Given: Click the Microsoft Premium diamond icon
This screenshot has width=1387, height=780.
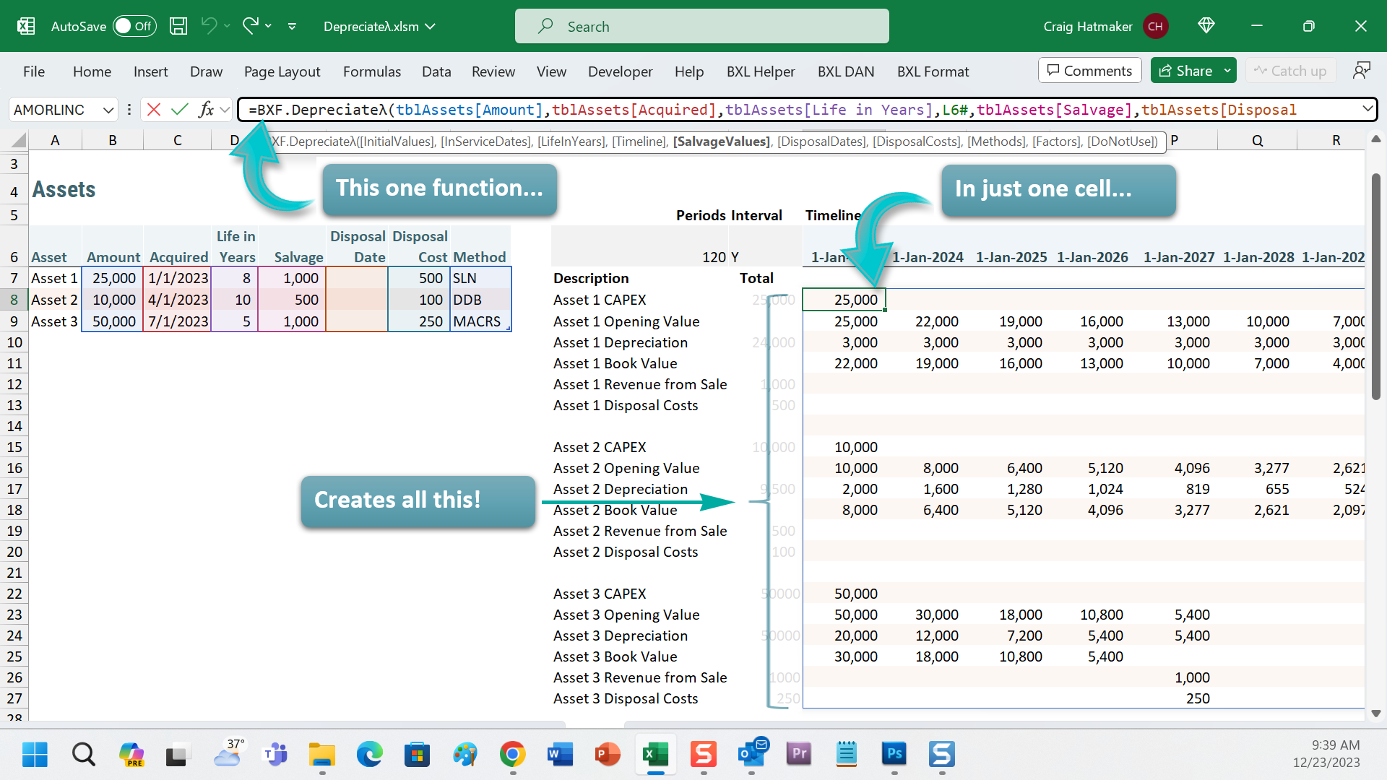Looking at the screenshot, I should (1206, 26).
